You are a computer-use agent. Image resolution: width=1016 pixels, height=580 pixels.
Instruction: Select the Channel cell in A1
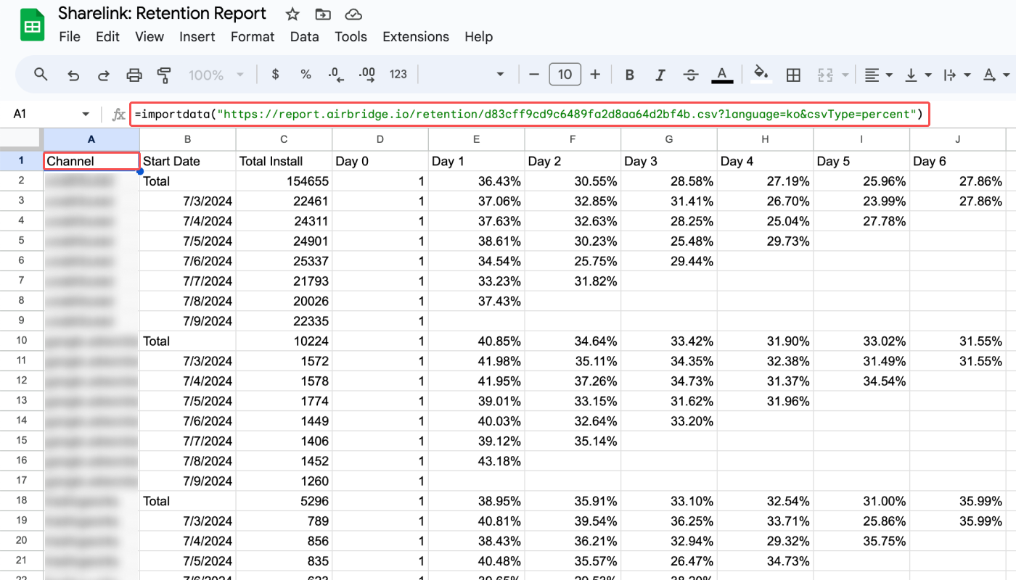click(91, 161)
